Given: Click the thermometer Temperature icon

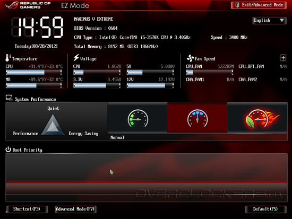Looking at the screenshot, I should tap(8, 58).
